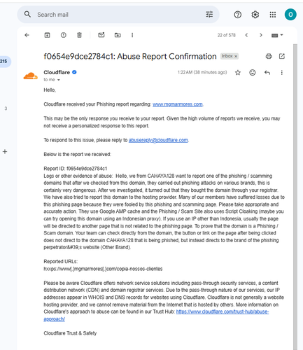This screenshot has width=303, height=350.
Task: Reply to the Cloudflare message
Action: 267,73
